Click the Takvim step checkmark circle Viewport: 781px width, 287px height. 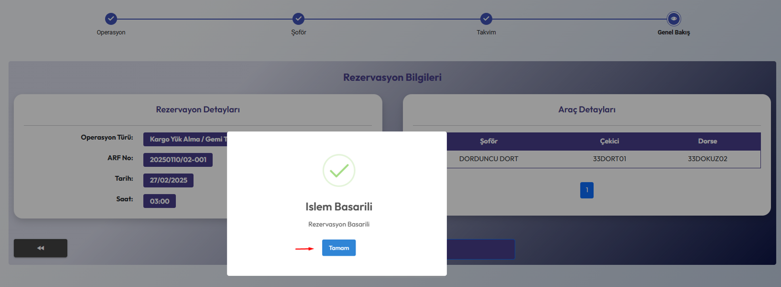click(x=486, y=19)
